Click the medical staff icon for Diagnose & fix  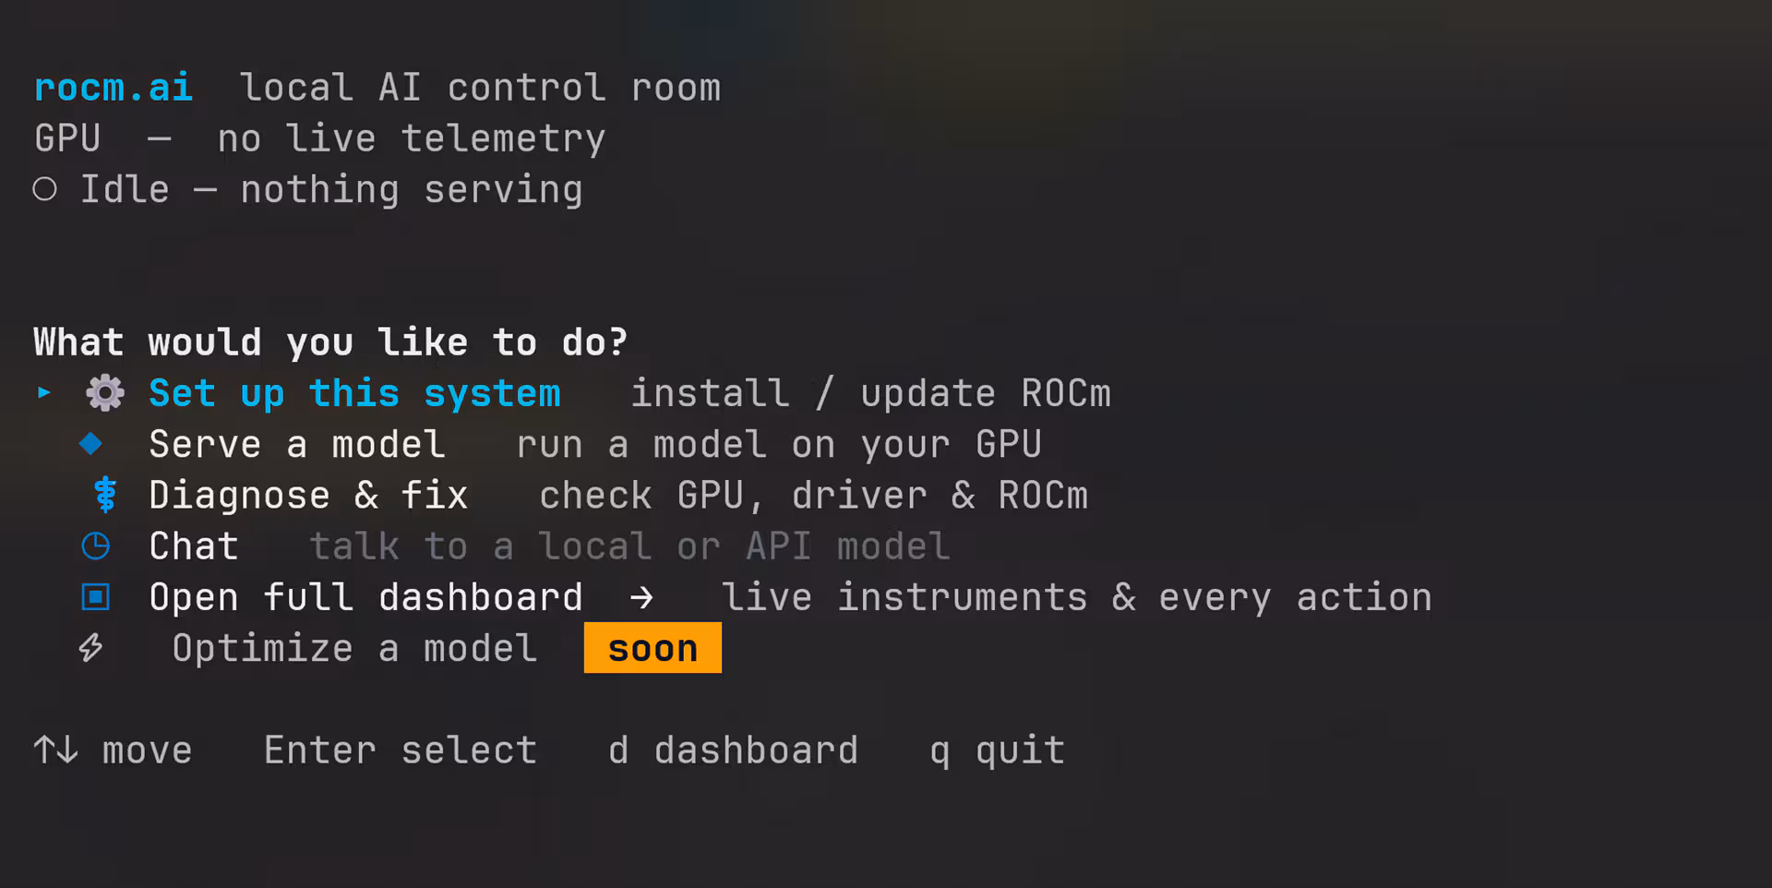(106, 495)
